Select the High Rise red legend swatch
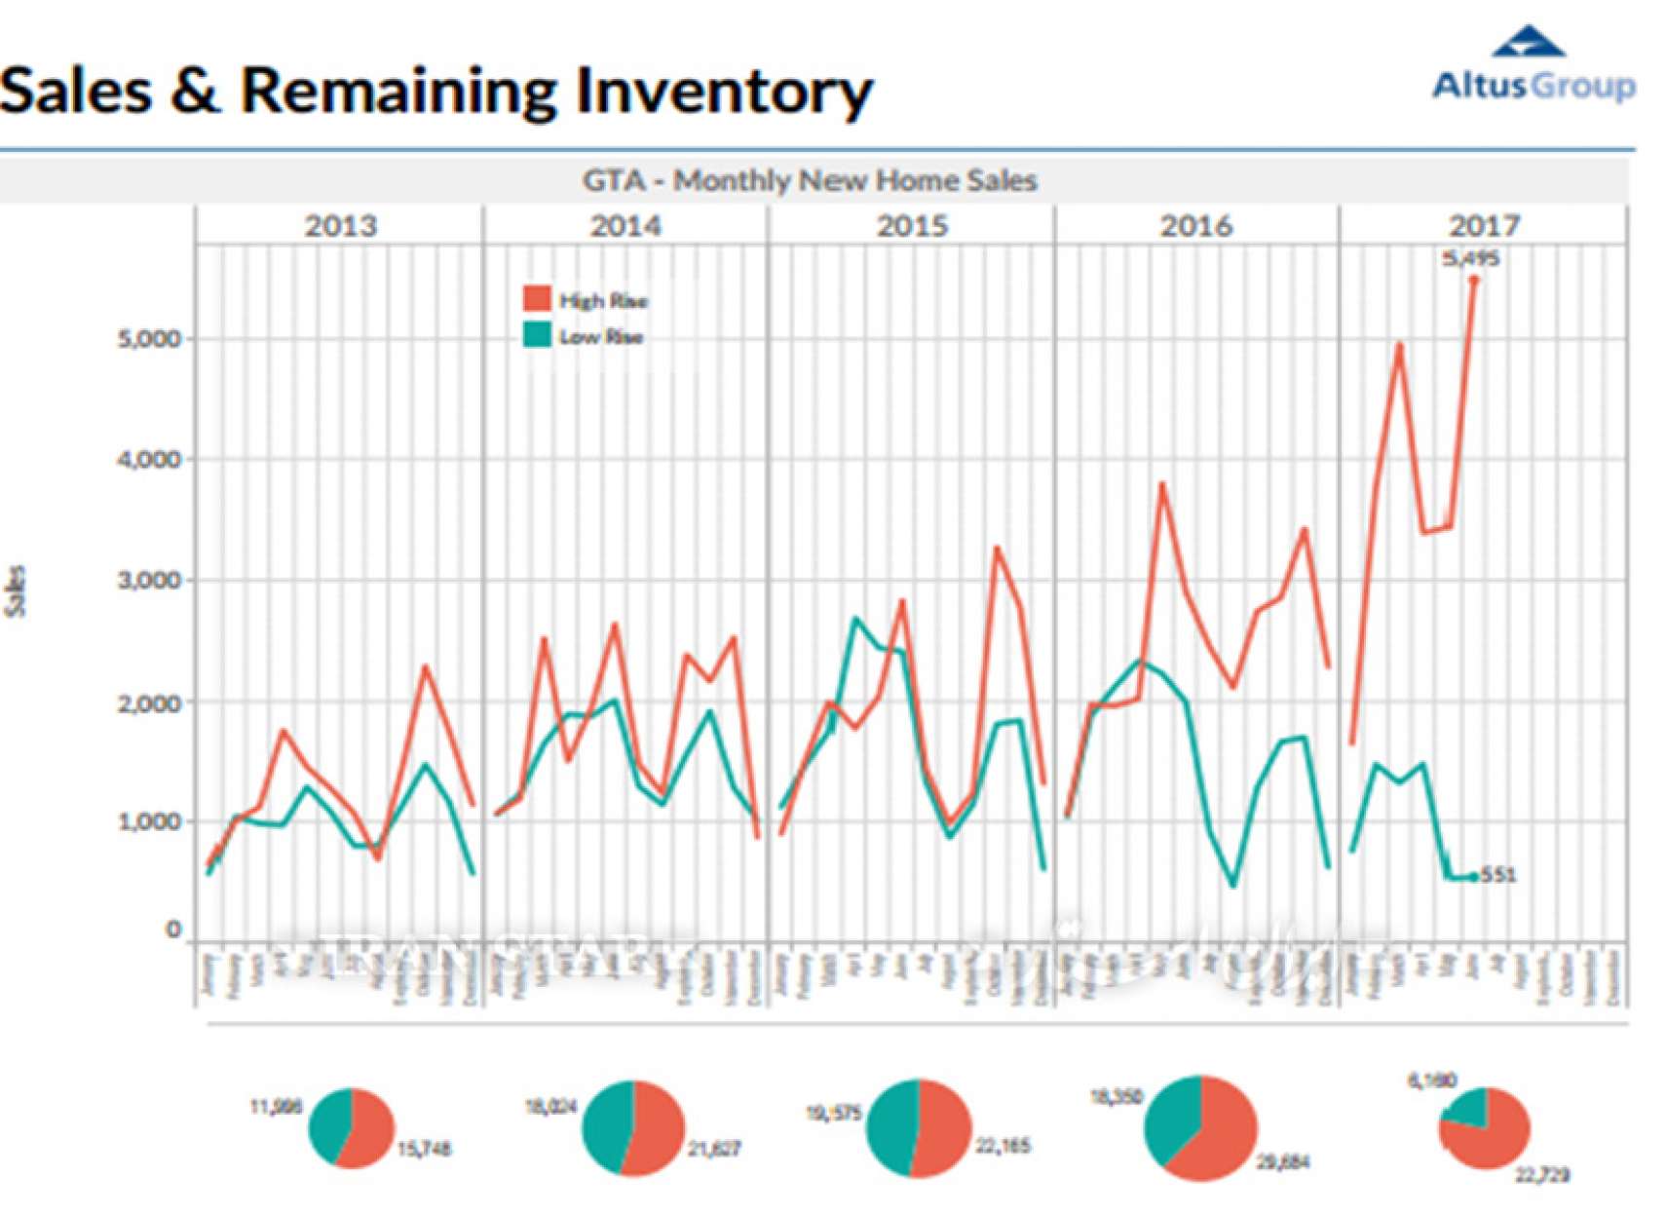Viewport: 1666px width, 1216px height. click(537, 299)
